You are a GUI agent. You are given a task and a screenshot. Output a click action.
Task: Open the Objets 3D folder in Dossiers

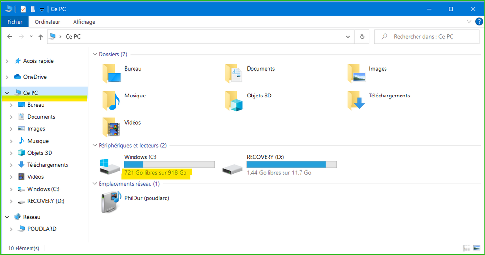pyautogui.click(x=234, y=100)
